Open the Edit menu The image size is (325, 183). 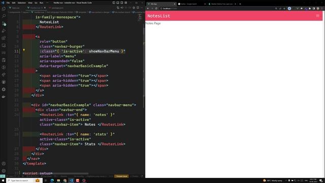point(14,3)
